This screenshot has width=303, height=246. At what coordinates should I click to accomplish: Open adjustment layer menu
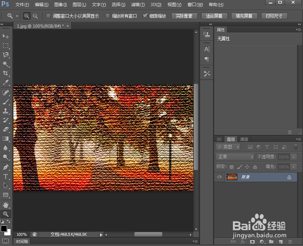click(262, 241)
